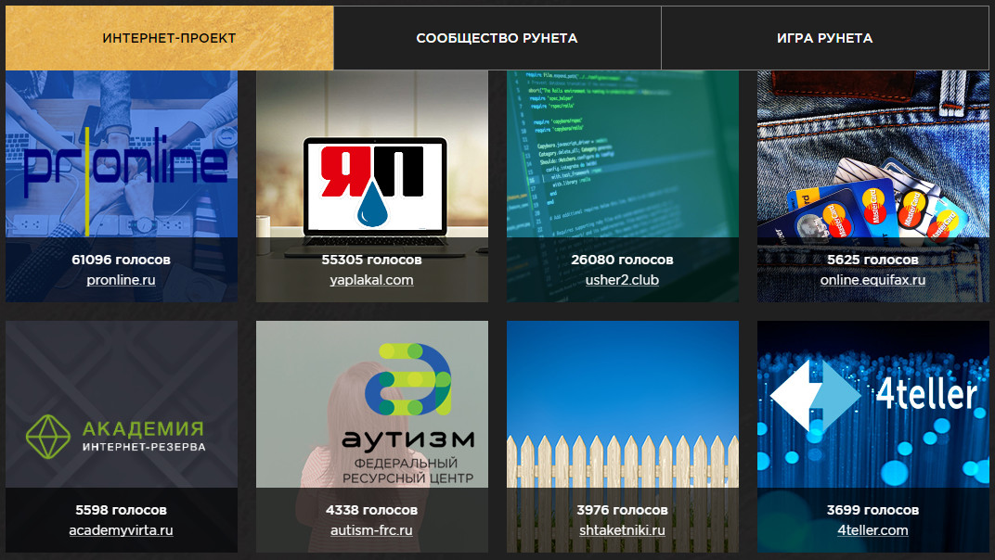
Task: Switch to the СООБЩЕСТВО РУНЕТА tab
Action: click(x=497, y=38)
